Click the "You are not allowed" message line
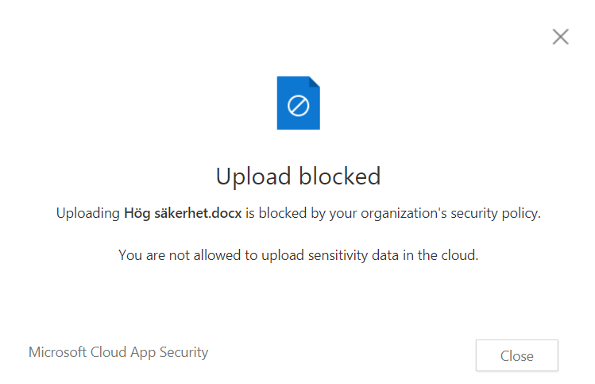Viewport: 595px width, 384px height. (298, 255)
